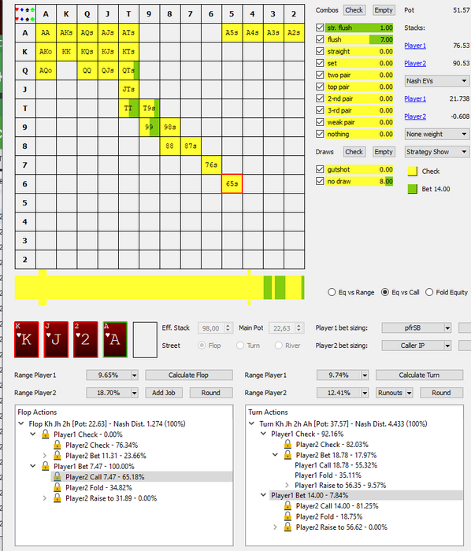Open the Player2 Nash EV link
Screen dimensions: 471x551
pos(415,116)
